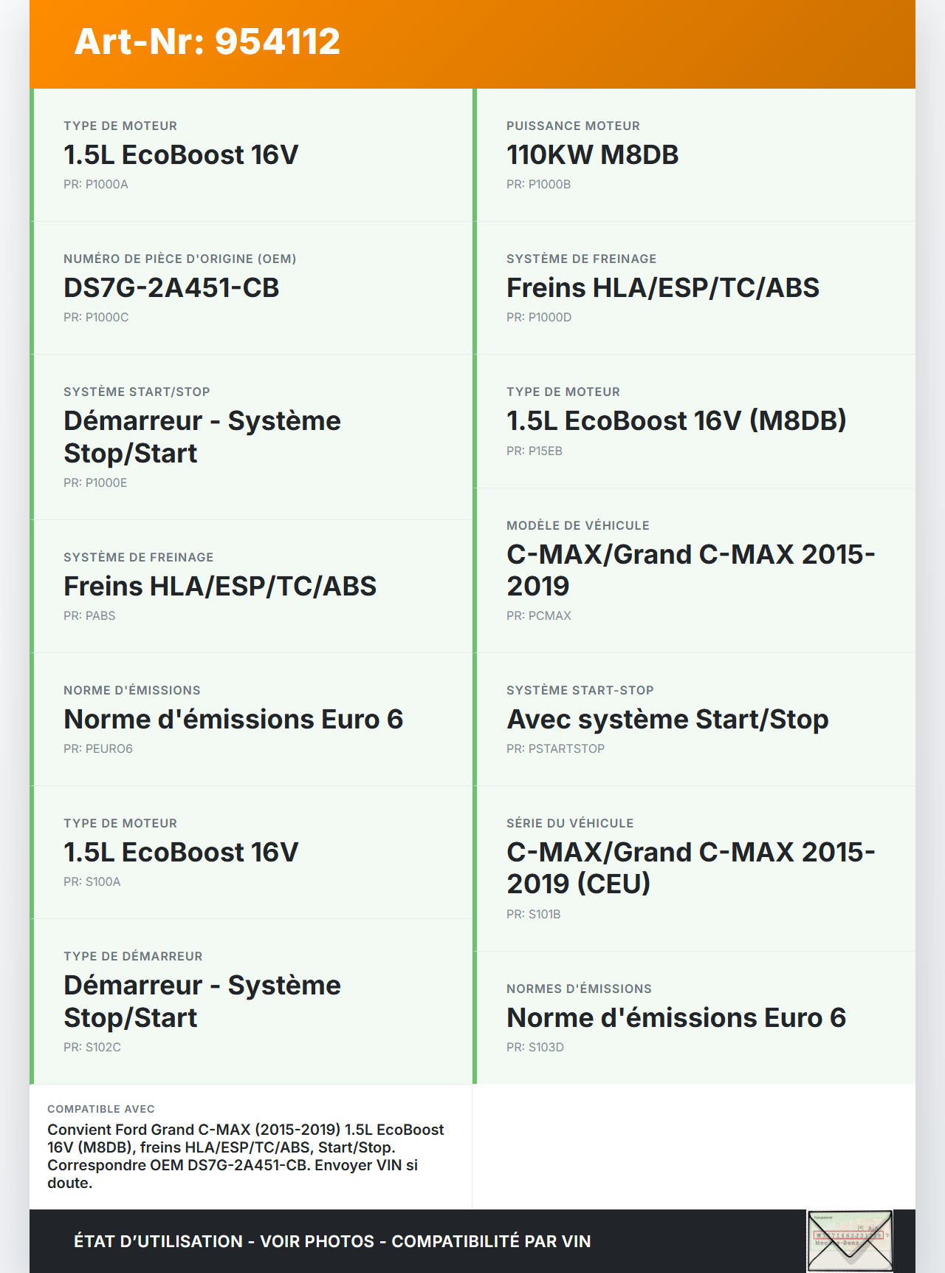Click the état d'utilisation footer banner text
Image resolution: width=945 pixels, height=1273 pixels.
point(332,1242)
